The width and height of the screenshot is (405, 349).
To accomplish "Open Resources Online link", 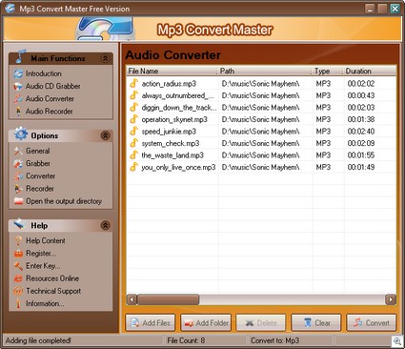I will [x=52, y=278].
